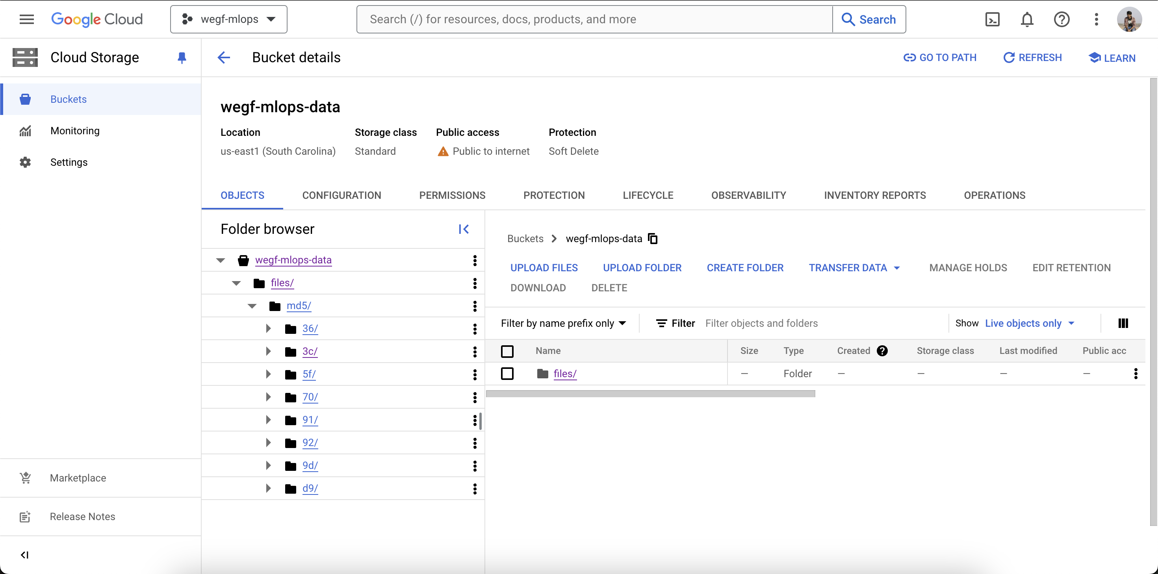Open the Live objects only dropdown
Image resolution: width=1158 pixels, height=574 pixels.
click(x=1030, y=323)
